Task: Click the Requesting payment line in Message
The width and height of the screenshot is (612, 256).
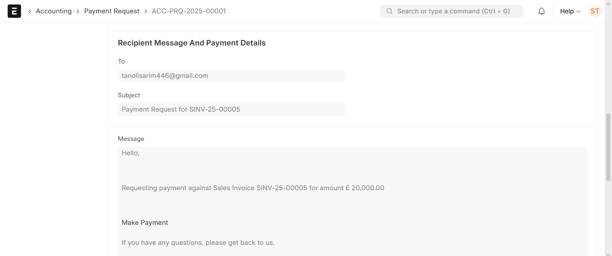Action: [x=253, y=188]
